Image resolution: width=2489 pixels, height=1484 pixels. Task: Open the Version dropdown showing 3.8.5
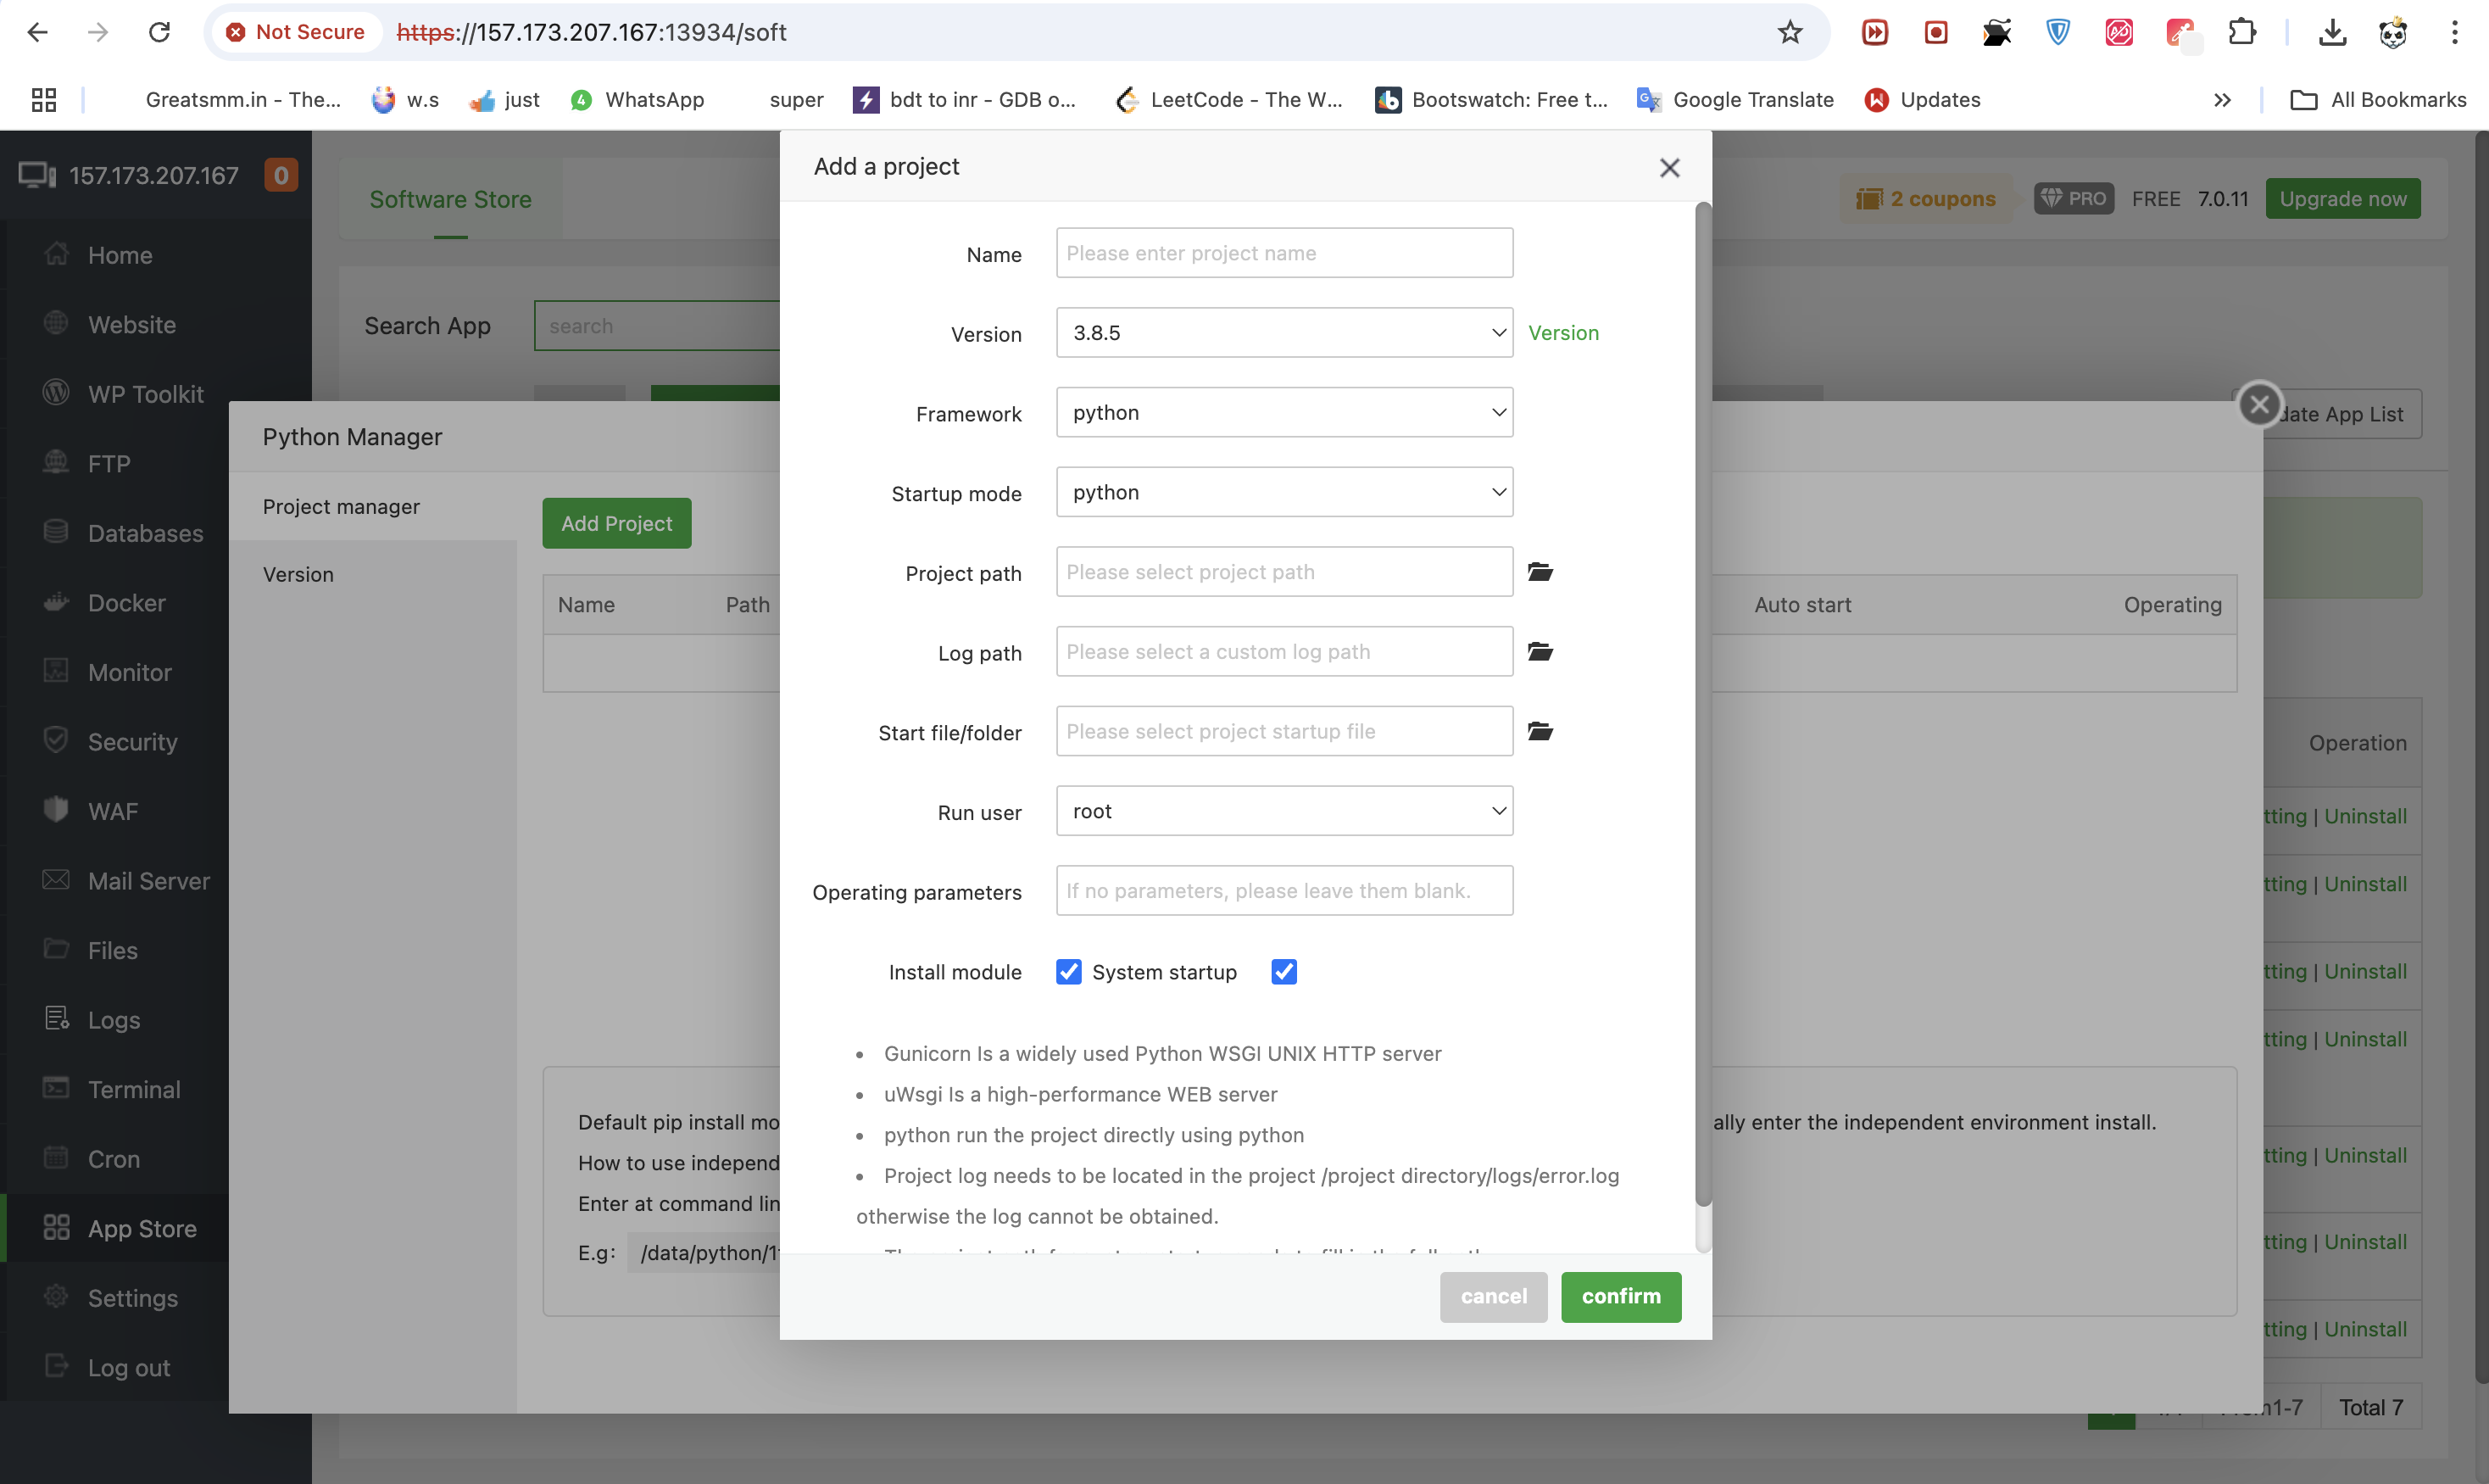[x=1283, y=333]
